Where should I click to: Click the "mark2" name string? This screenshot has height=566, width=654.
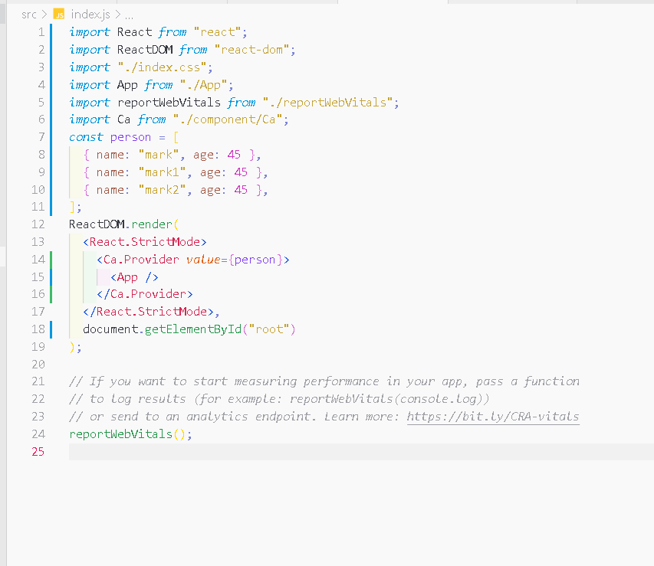click(x=162, y=190)
